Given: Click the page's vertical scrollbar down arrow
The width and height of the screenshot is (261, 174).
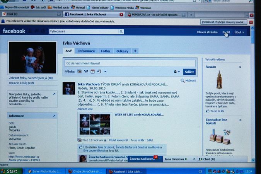Looking at the screenshot, I should point(253,160).
